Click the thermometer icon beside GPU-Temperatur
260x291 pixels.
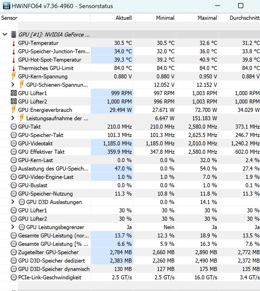(x=13, y=43)
